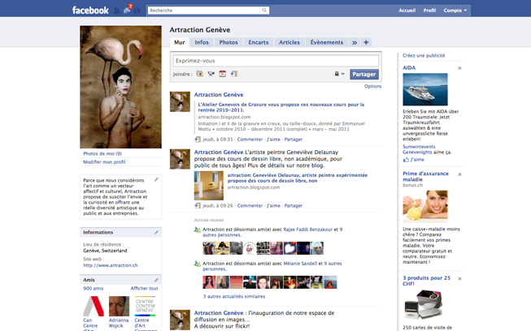Open the Modifier mon profil link
Image resolution: width=531 pixels, height=331 pixels.
pyautogui.click(x=104, y=162)
